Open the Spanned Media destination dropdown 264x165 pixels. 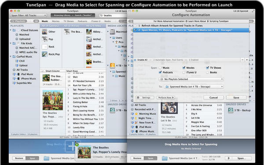(194, 87)
